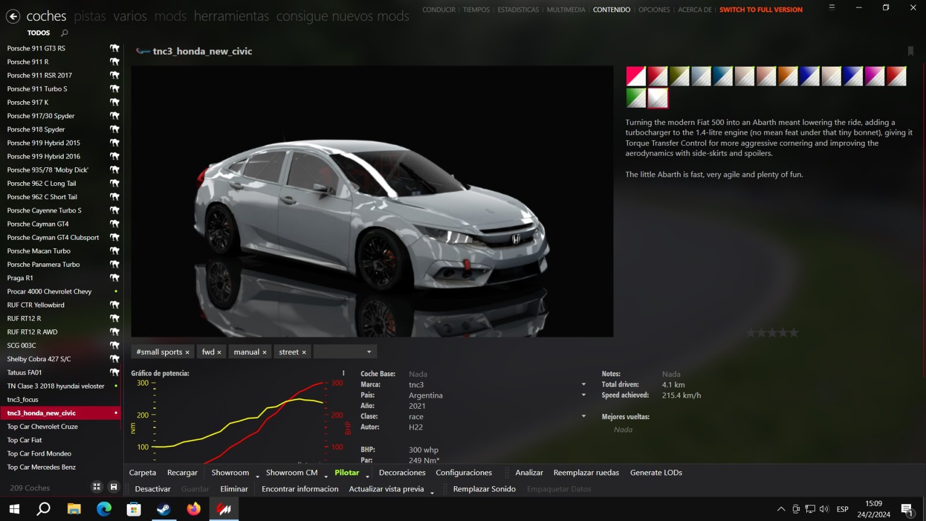Click the Content Manager taskbar icon
The image size is (926, 521).
[224, 509]
